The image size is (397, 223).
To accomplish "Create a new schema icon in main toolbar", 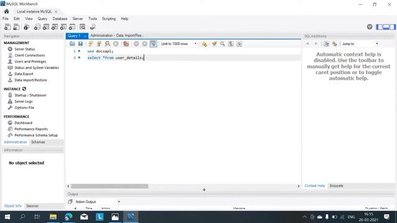I will pos(37,27).
